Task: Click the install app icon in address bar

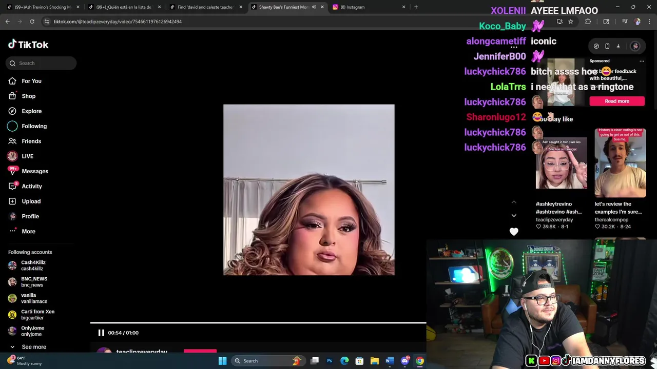Action: coord(559,22)
